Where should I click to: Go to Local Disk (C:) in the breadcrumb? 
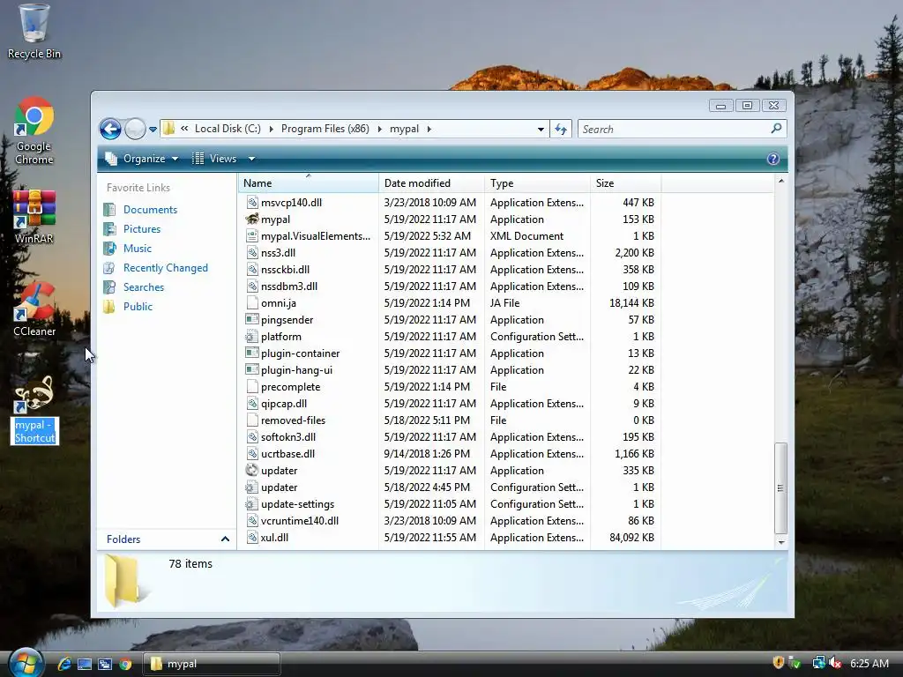click(228, 129)
